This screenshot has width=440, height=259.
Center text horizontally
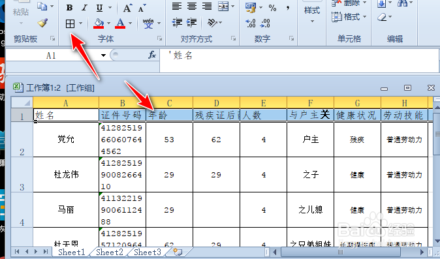pos(192,6)
